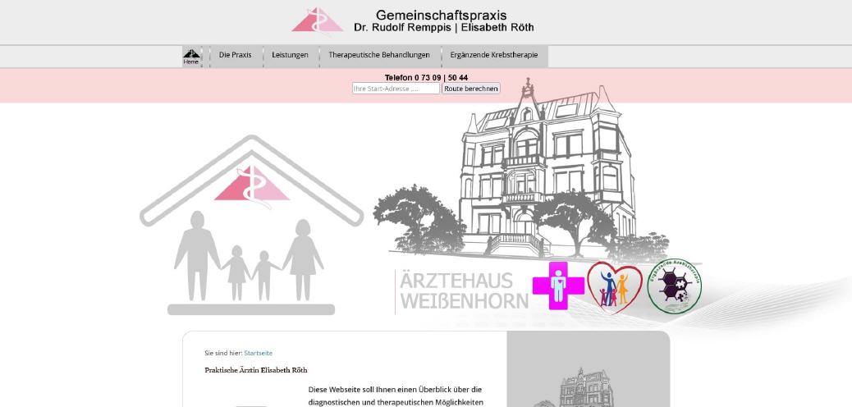
Task: Click the Home icon in navigation bar
Action: point(191,57)
